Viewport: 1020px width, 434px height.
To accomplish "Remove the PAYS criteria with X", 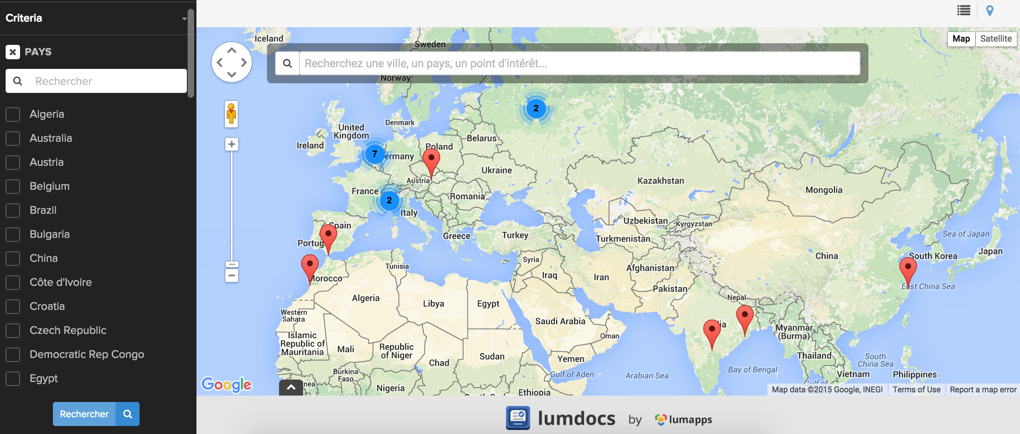I will click(x=13, y=52).
